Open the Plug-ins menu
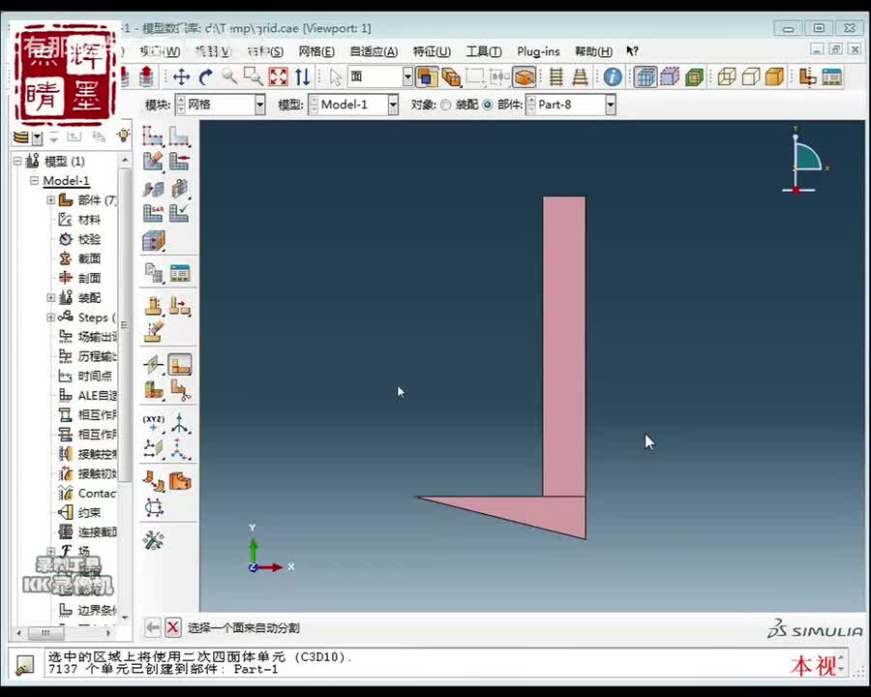Viewport: 871px width, 697px height. click(538, 51)
